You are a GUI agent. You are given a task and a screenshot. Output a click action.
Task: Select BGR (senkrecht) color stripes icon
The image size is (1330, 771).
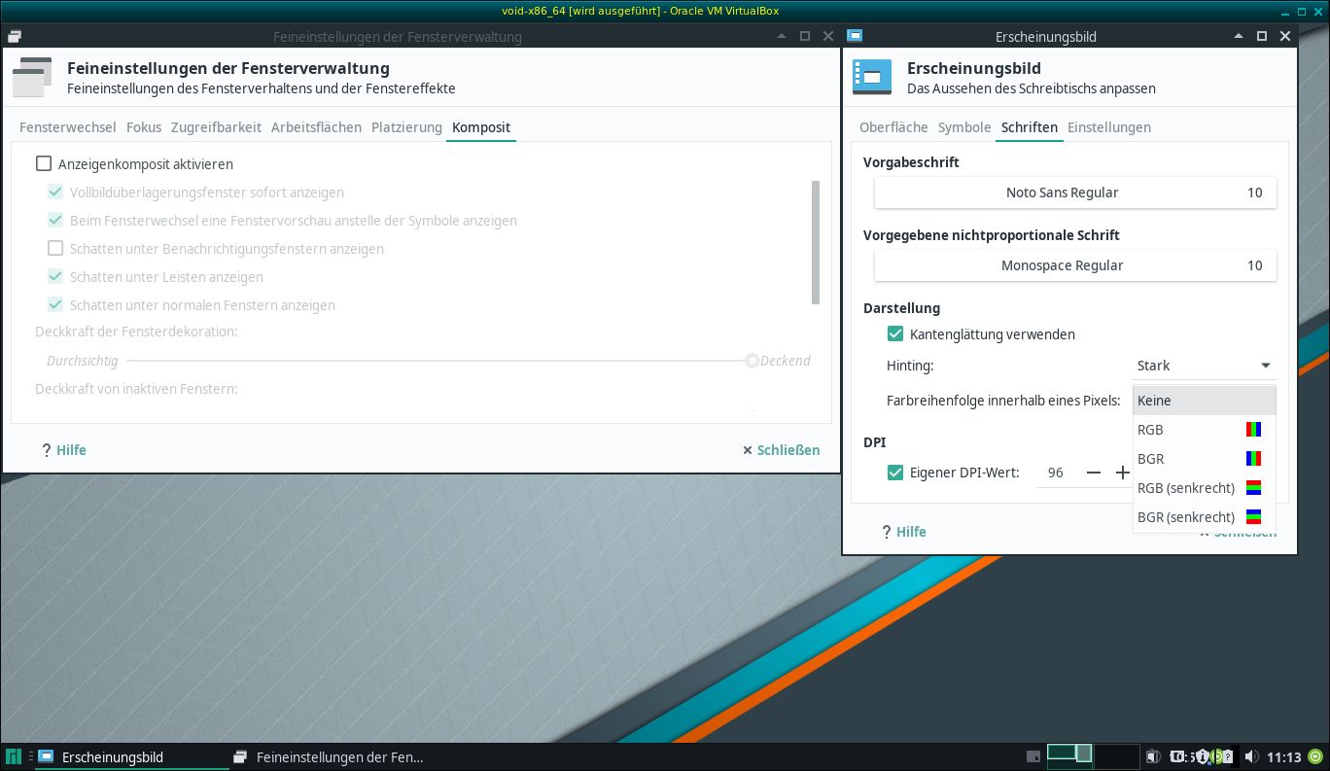point(1254,517)
